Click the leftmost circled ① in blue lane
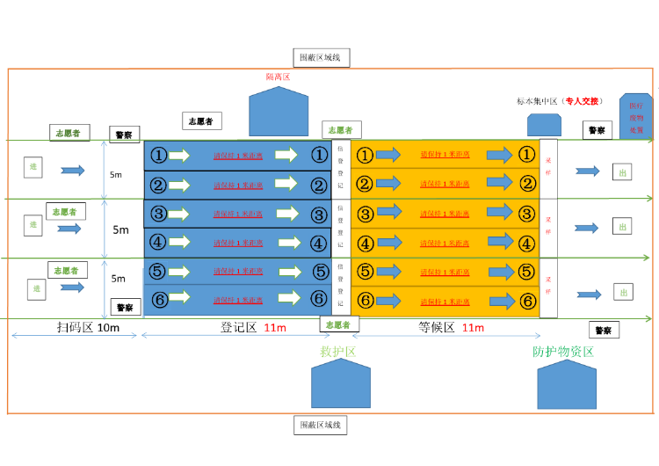Image resolution: width=659 pixels, height=466 pixels. [x=158, y=155]
